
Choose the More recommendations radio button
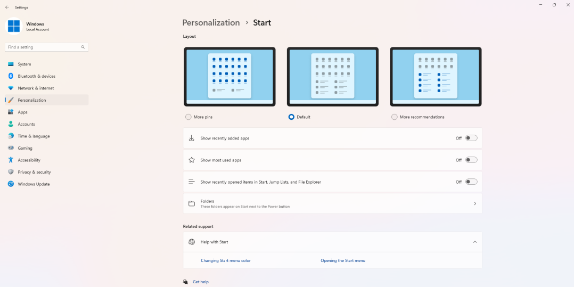click(395, 117)
